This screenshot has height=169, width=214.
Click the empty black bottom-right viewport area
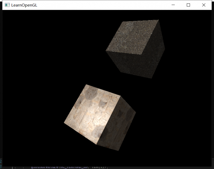181,139
